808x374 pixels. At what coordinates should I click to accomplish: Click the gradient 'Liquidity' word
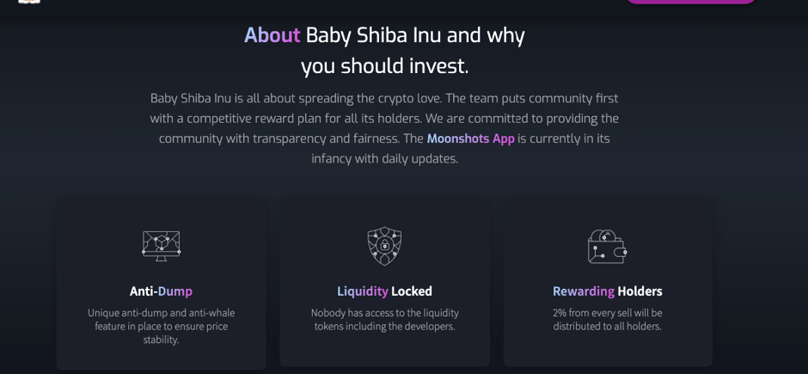tap(362, 291)
